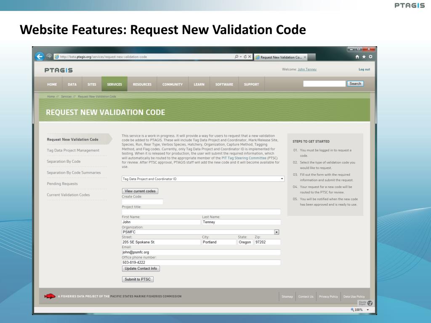Click the Project title input field
Screen dimensions: 431x323
pos(201,212)
